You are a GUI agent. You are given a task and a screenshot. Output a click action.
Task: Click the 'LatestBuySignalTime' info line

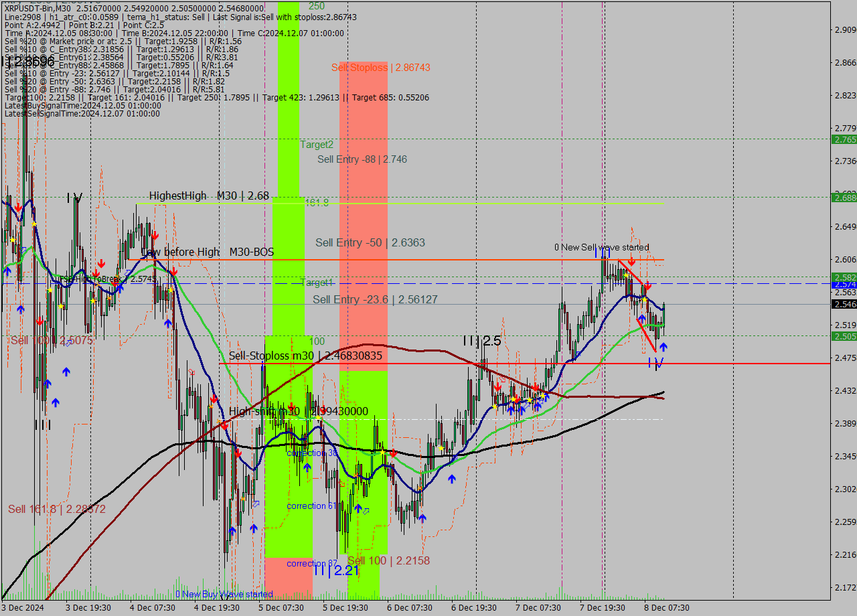(x=83, y=106)
